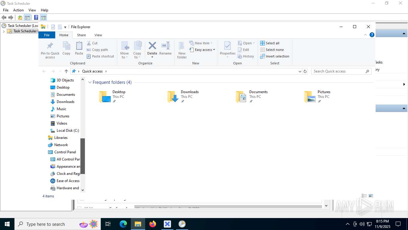
Task: Open Task Scheduler's File menu
Action: pos(6,10)
